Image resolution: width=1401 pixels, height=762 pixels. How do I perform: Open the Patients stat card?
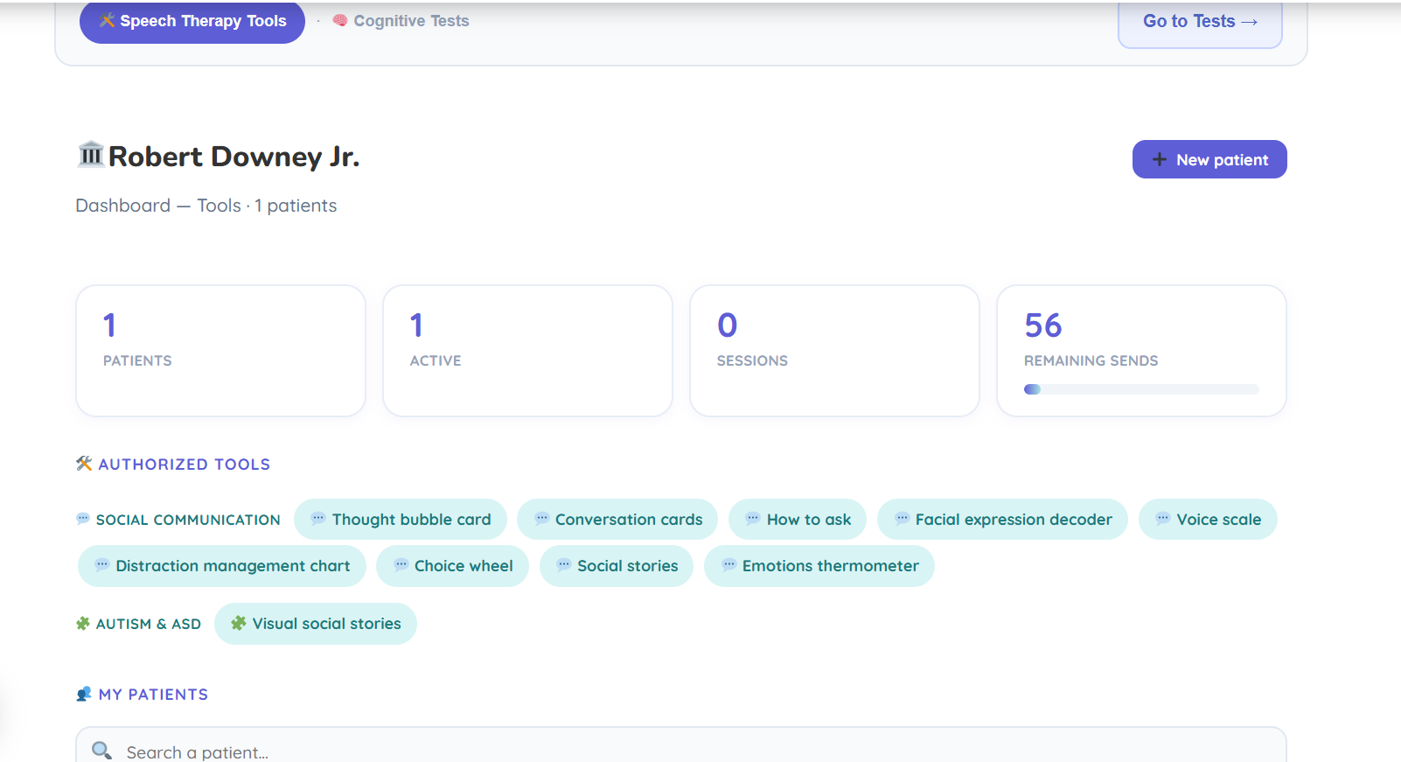point(220,351)
